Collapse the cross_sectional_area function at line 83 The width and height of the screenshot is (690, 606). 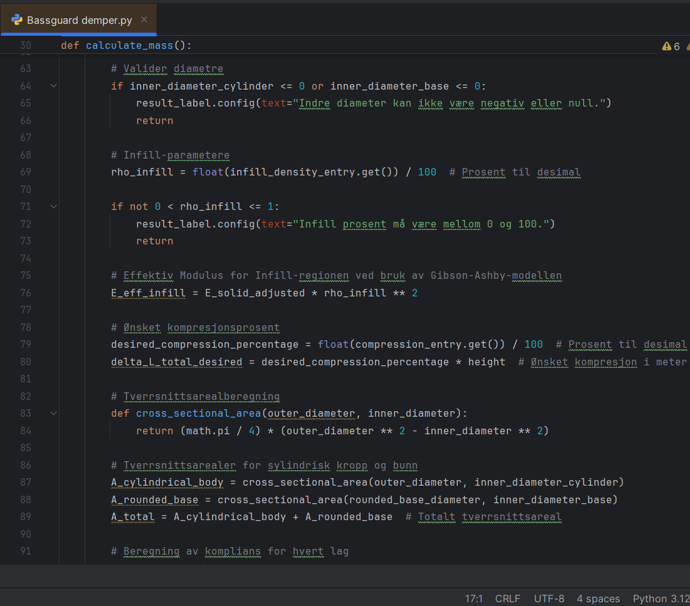pos(53,413)
